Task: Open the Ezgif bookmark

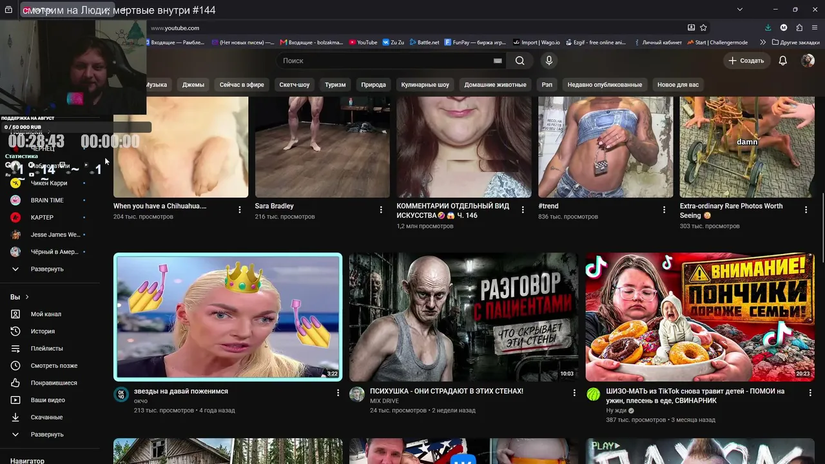Action: tap(596, 43)
